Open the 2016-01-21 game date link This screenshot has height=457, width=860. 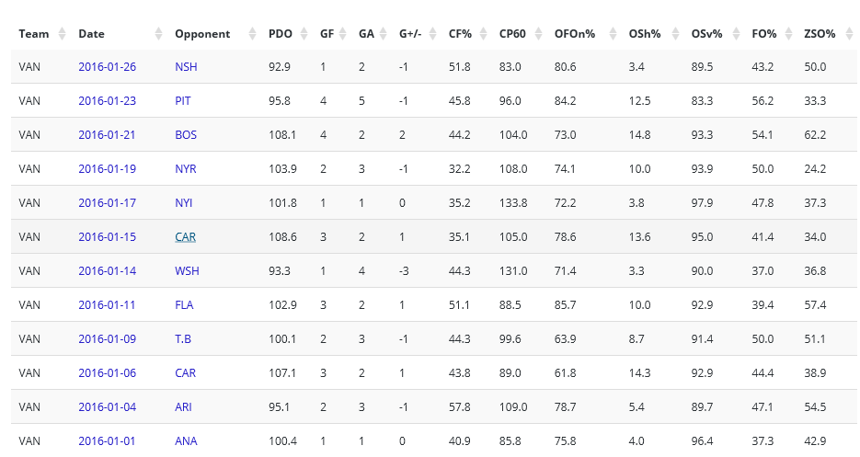[107, 135]
